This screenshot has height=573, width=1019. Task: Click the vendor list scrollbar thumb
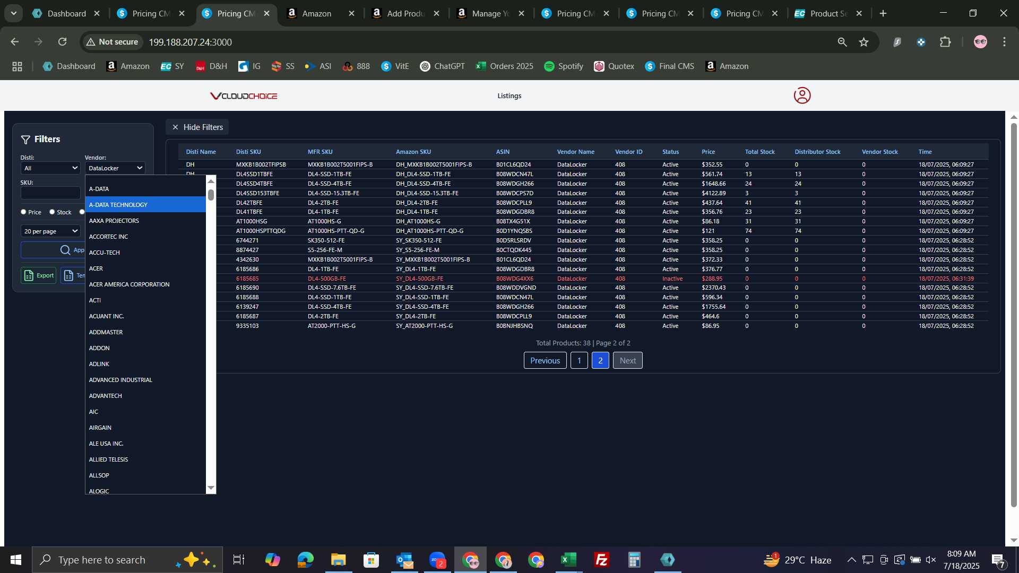coord(211,195)
